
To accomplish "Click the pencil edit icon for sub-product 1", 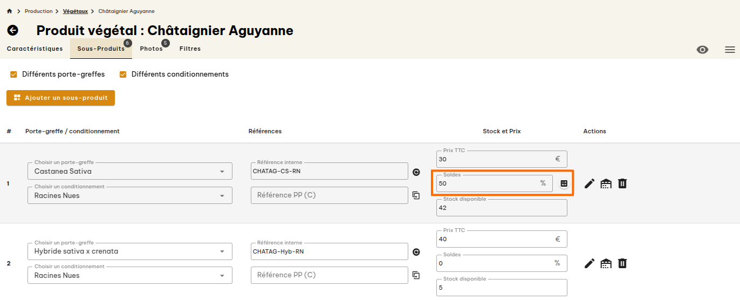I will pyautogui.click(x=590, y=183).
